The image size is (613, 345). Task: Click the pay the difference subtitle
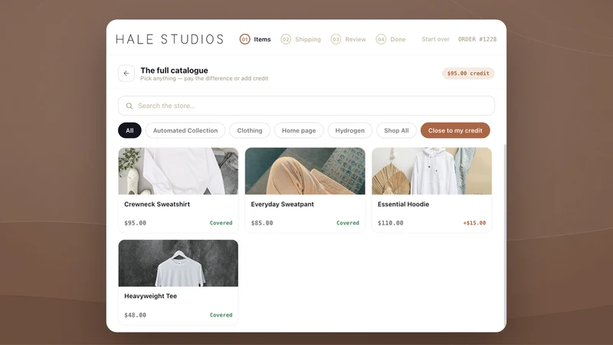[205, 79]
